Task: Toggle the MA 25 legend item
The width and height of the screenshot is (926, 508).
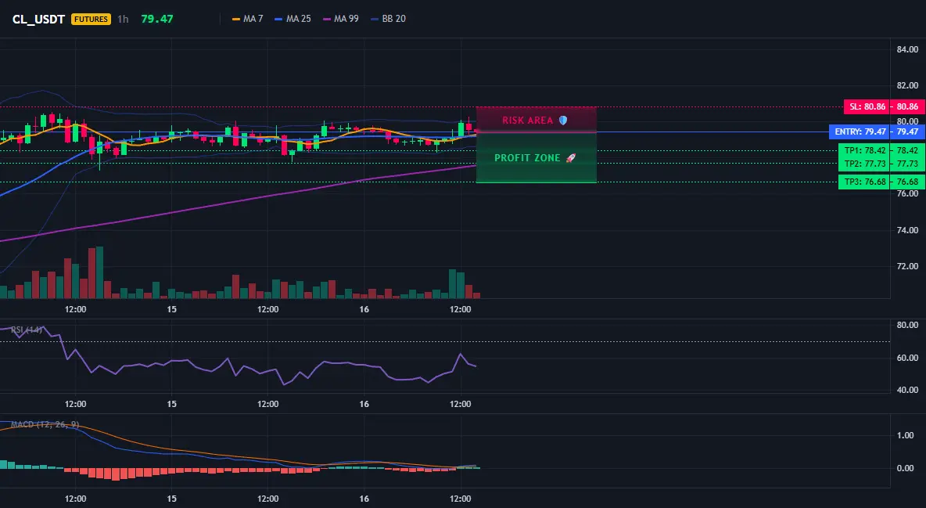Action: 293,19
